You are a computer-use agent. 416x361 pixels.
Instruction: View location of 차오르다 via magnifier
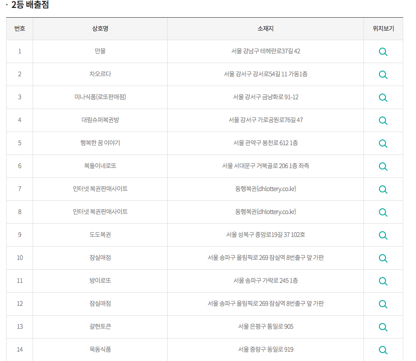pyautogui.click(x=383, y=75)
